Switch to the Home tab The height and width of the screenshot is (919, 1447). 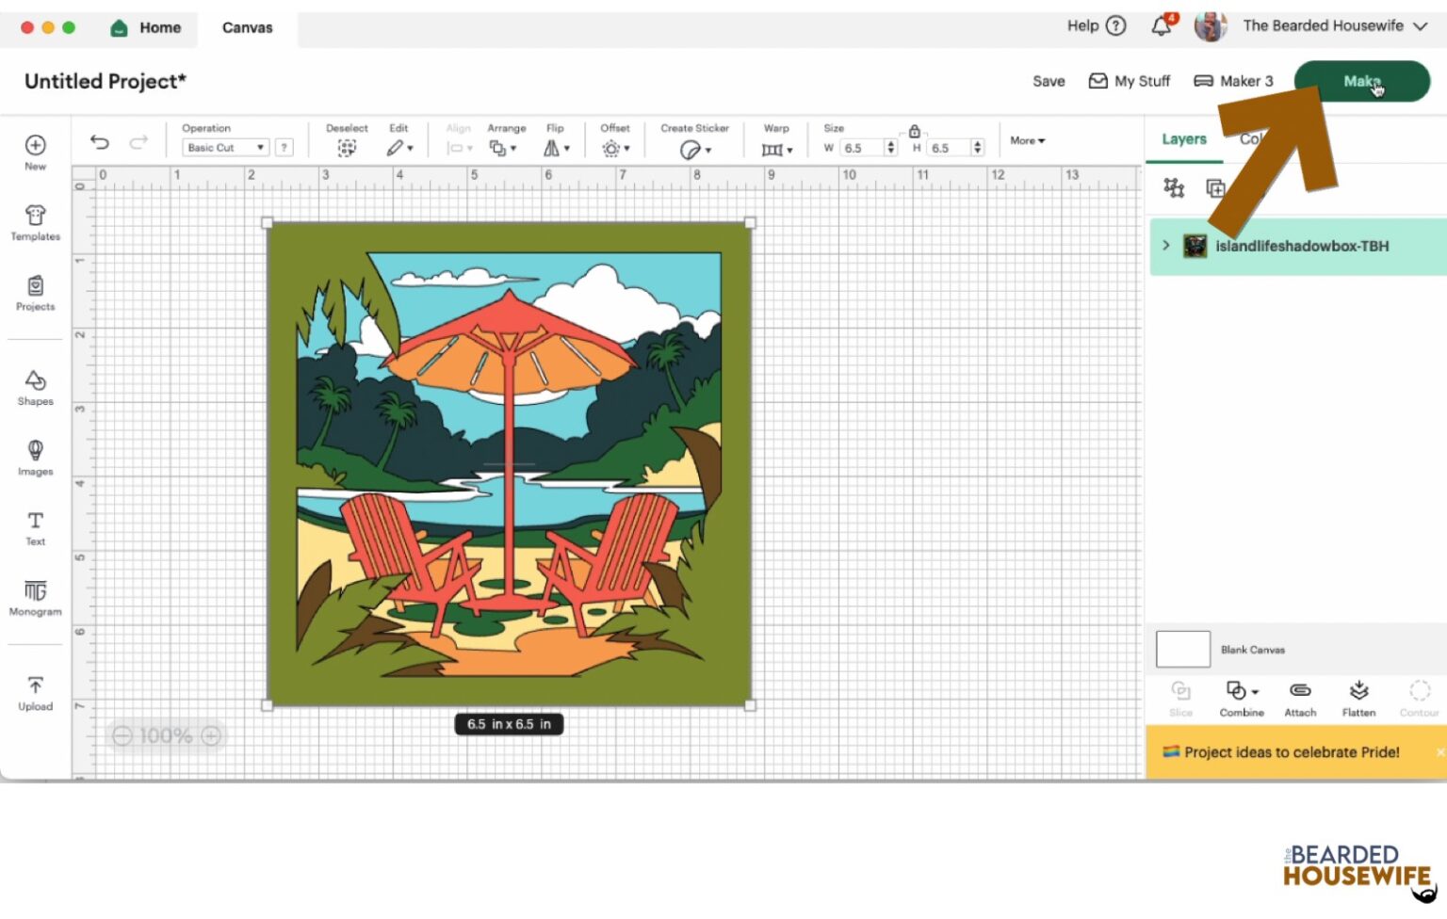pyautogui.click(x=146, y=28)
